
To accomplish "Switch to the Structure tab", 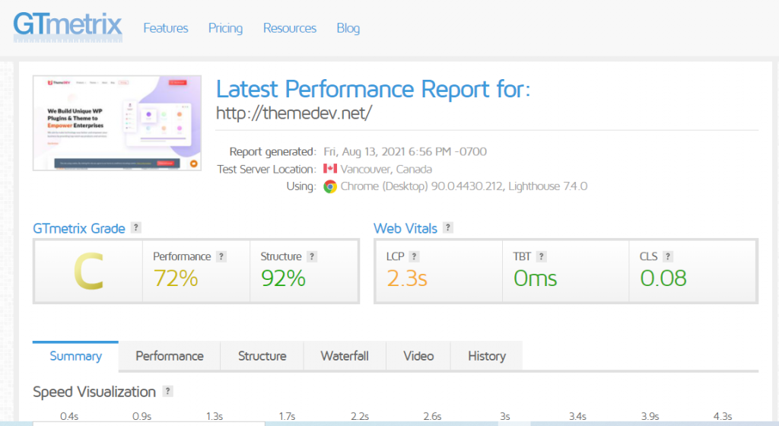I will (262, 356).
